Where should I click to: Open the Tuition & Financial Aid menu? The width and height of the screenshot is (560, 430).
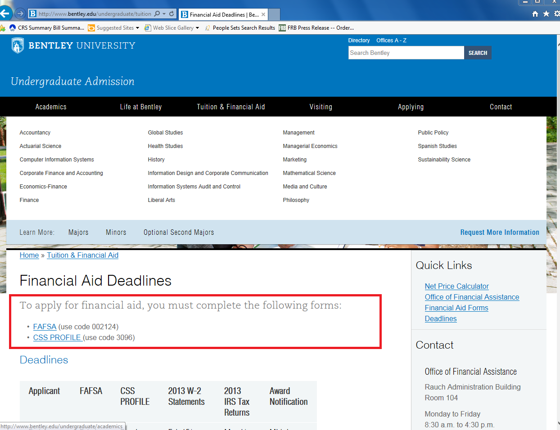(231, 107)
